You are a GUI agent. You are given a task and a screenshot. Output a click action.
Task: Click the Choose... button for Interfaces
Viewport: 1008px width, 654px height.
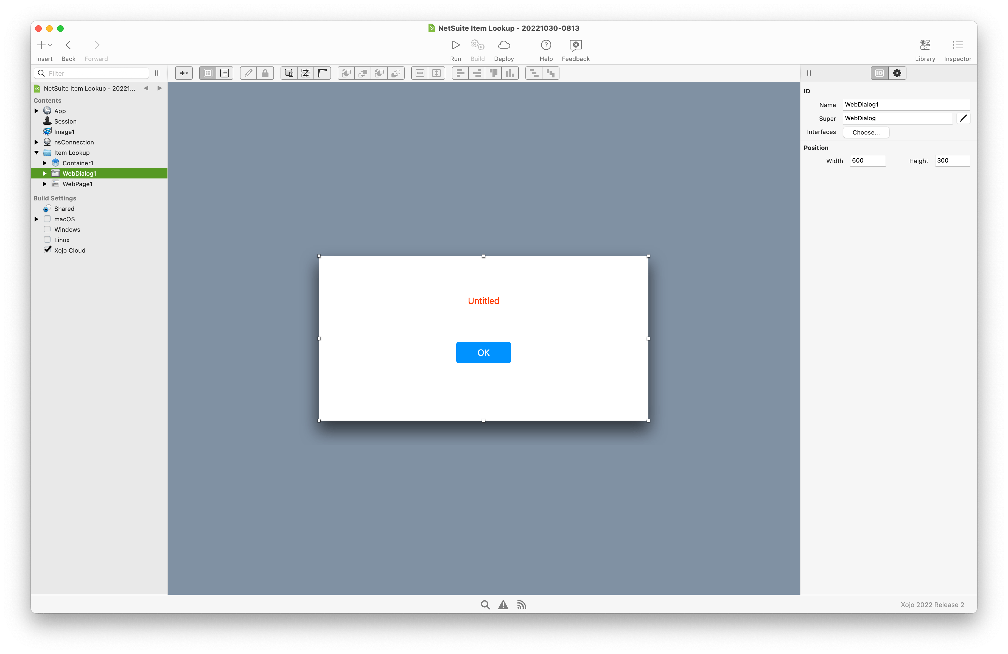pyautogui.click(x=866, y=132)
